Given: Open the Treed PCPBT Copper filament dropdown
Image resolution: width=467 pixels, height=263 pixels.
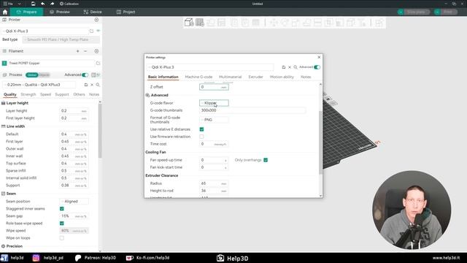Looking at the screenshot, I should coord(51,64).
